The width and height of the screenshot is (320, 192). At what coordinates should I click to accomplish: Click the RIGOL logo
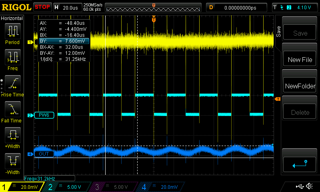click(x=16, y=7)
